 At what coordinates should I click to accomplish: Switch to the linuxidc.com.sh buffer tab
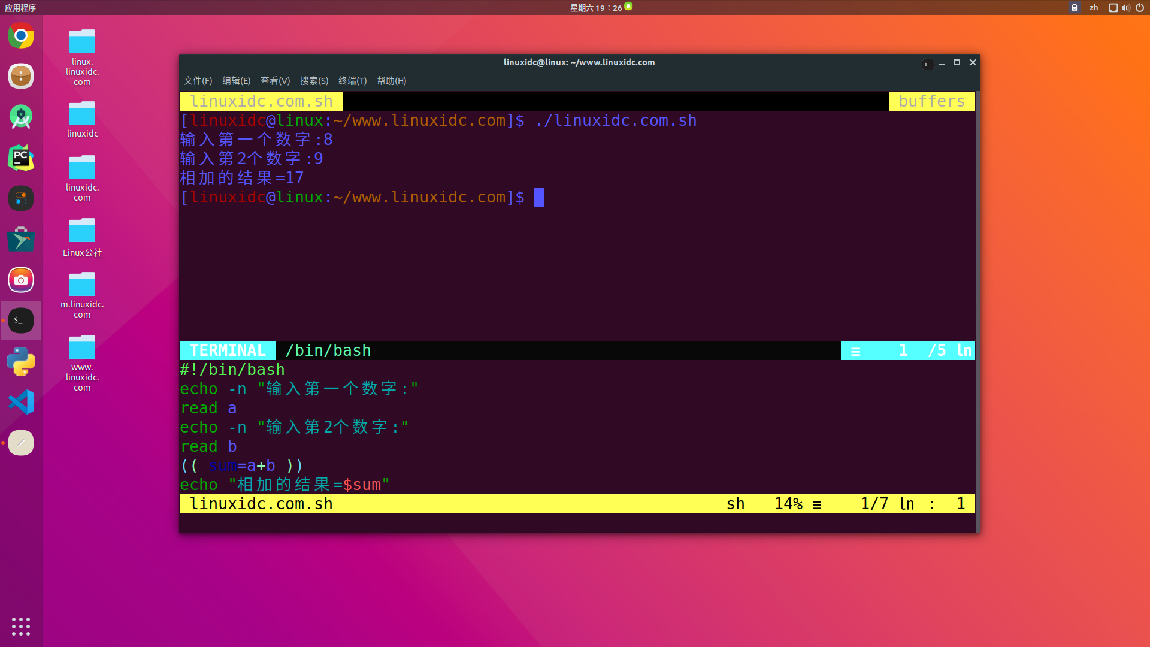pyautogui.click(x=261, y=101)
